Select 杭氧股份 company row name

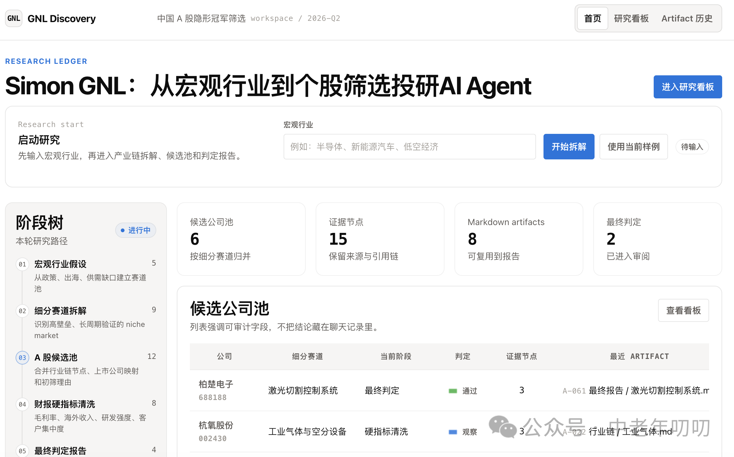pyautogui.click(x=216, y=426)
